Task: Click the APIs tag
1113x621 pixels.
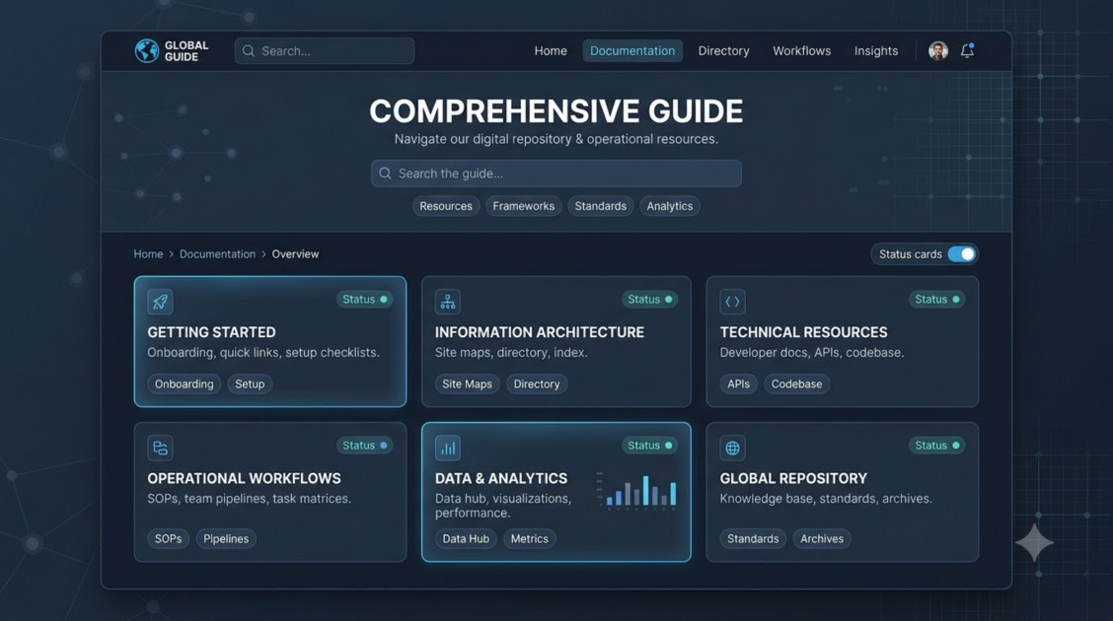Action: (x=738, y=384)
